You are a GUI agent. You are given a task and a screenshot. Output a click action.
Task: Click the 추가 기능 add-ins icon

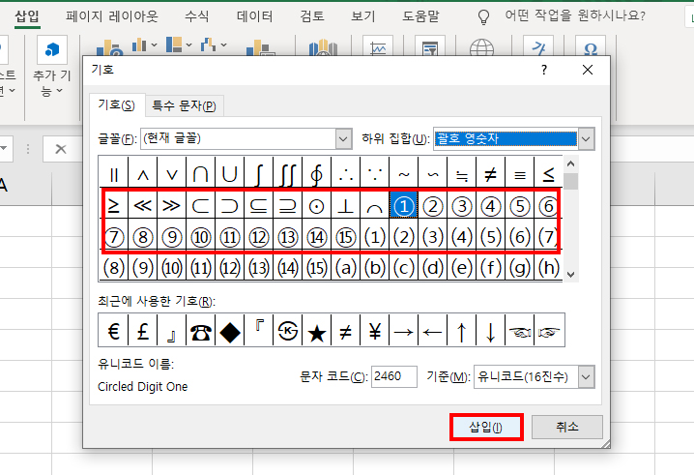tap(52, 49)
